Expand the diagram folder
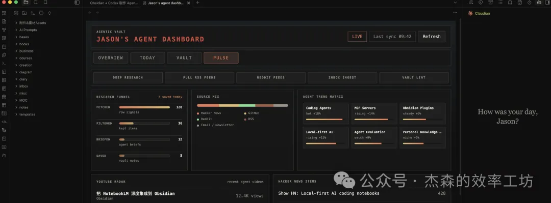Screen dimensions: 551x203 pyautogui.click(x=26, y=72)
